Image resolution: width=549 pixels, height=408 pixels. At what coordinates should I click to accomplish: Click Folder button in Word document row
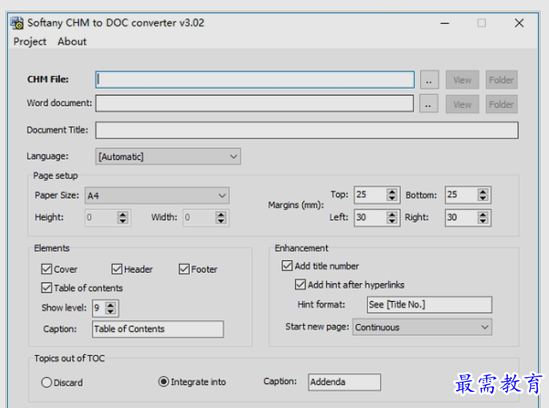coord(501,104)
